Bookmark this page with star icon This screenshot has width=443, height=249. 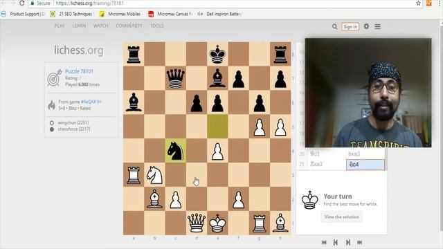click(418, 3)
